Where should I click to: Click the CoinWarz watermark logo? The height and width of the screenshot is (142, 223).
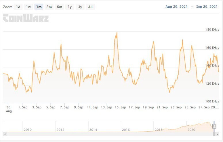coord(26,18)
